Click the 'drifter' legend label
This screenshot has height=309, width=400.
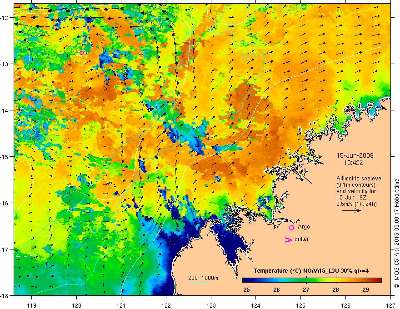[301, 239]
